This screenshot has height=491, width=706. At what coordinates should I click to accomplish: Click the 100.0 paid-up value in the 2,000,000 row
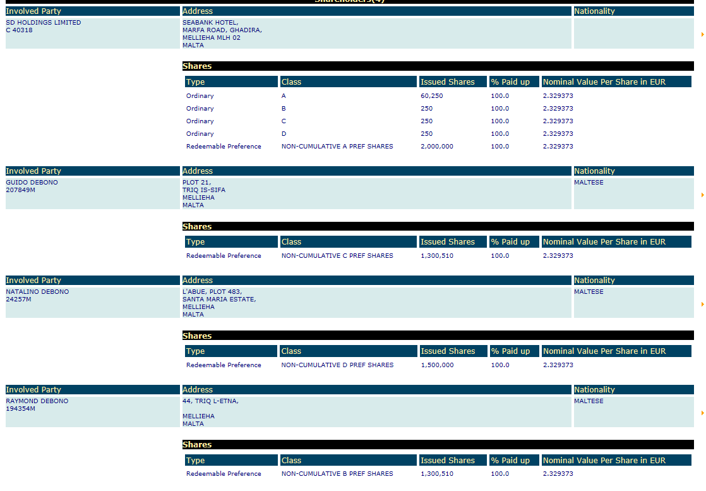(500, 147)
